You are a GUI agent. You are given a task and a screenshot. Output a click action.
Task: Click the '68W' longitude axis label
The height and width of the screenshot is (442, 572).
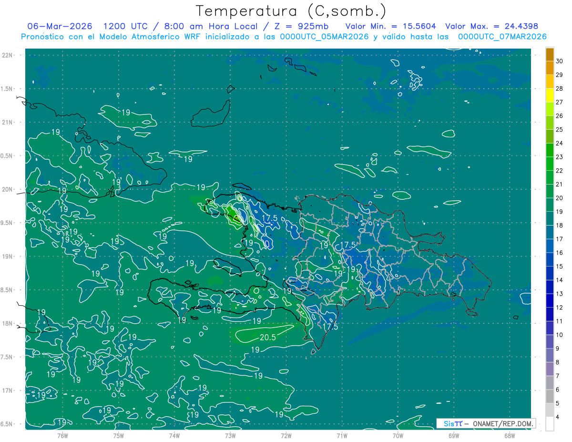509,435
